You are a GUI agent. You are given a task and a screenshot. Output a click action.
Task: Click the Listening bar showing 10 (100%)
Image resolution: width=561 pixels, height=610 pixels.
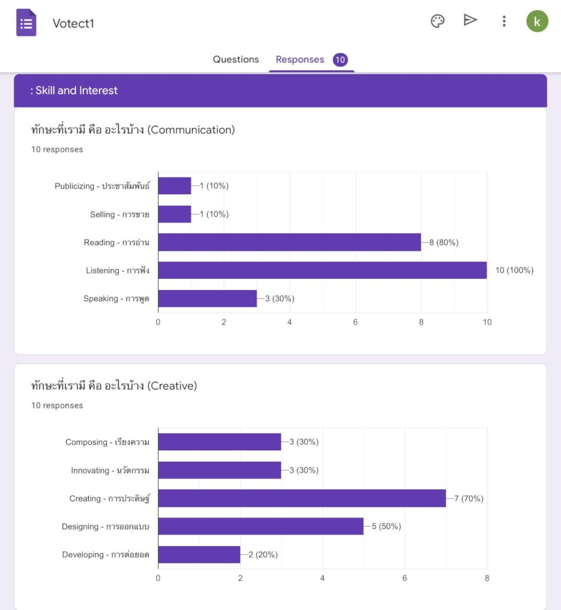coord(323,270)
